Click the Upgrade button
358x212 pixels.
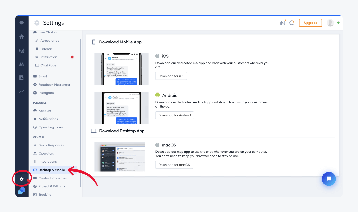click(x=310, y=23)
